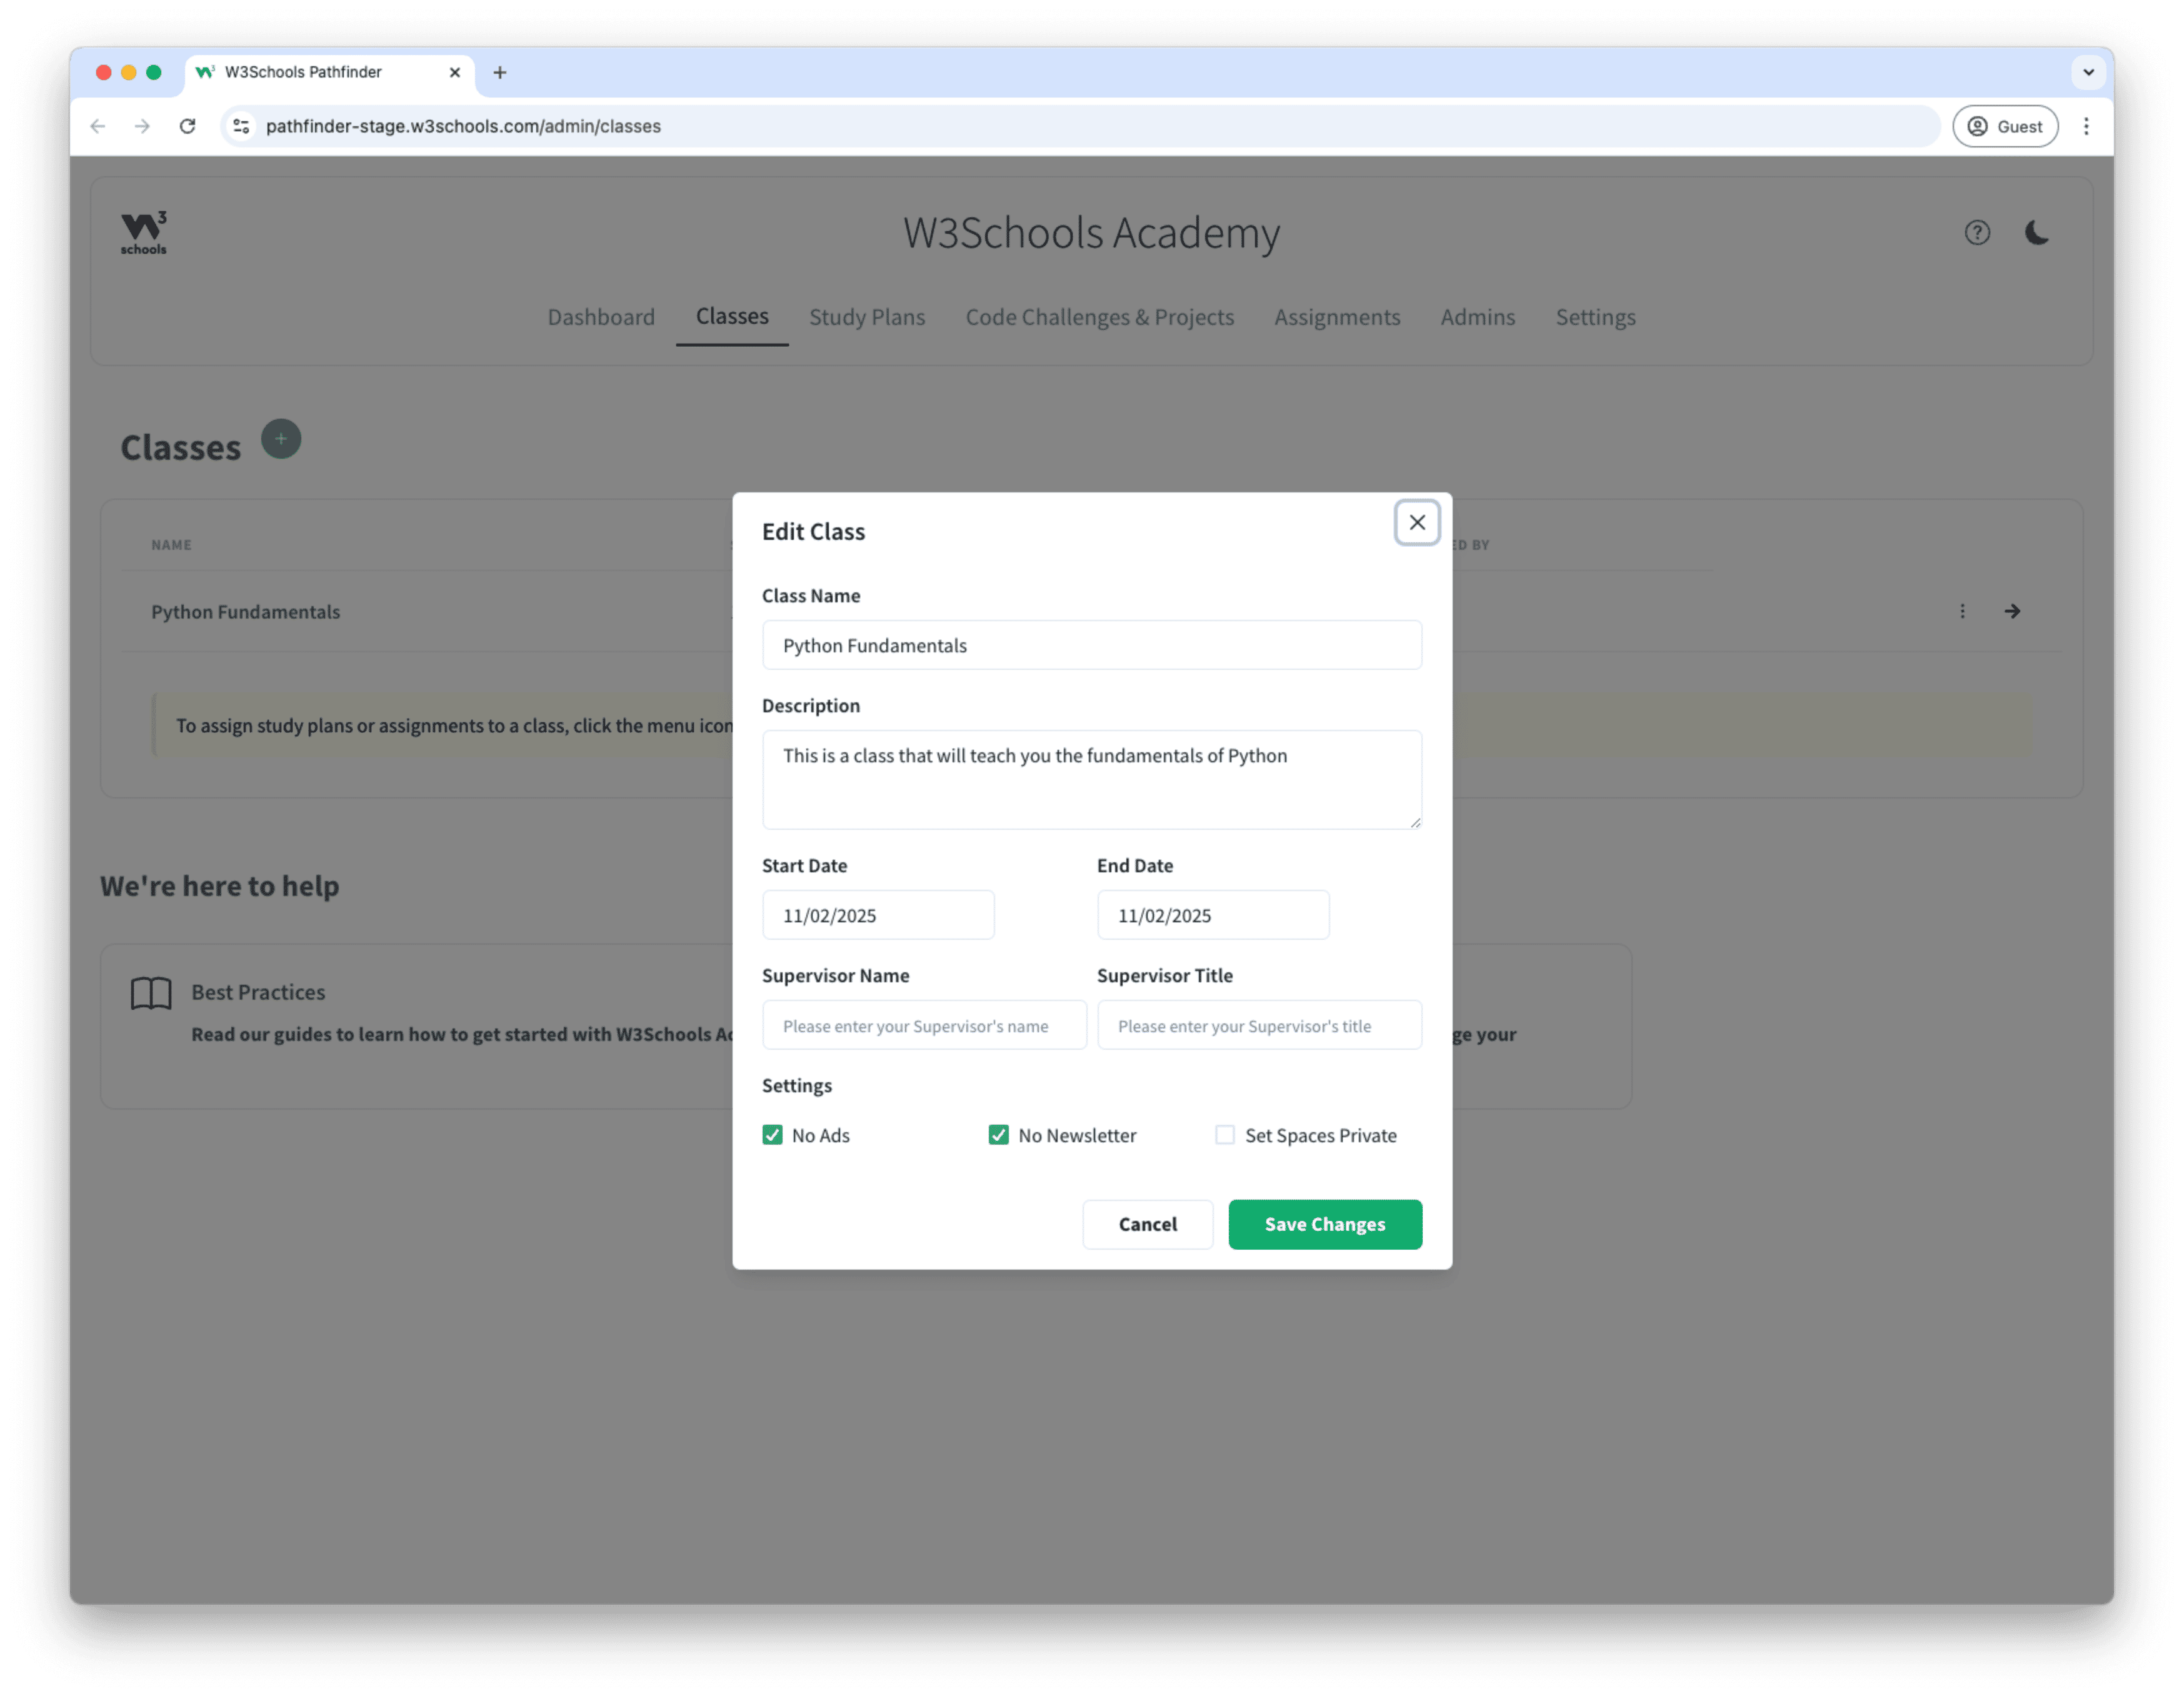Image resolution: width=2184 pixels, height=1697 pixels.
Task: Toggle dark mode moon icon
Action: [x=2036, y=233]
